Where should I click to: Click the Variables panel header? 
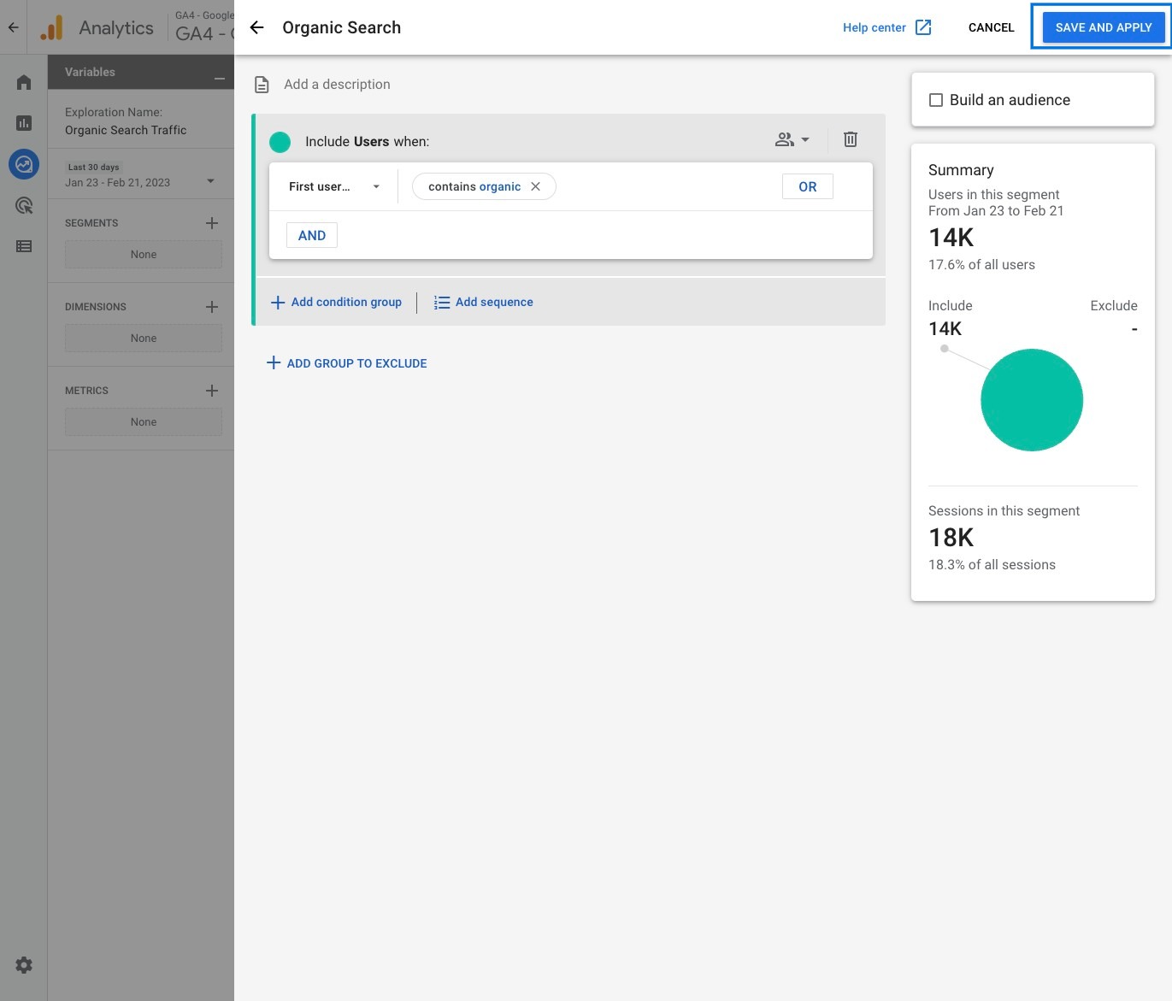click(141, 72)
